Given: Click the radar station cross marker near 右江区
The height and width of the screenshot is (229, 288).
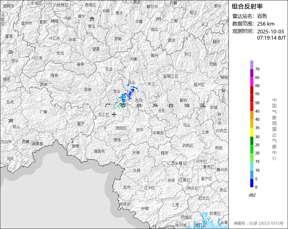Looking at the screenshot, I should (114, 115).
